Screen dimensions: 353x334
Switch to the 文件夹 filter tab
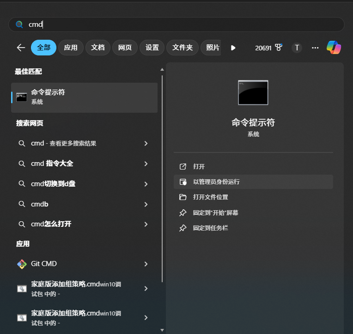coord(183,48)
